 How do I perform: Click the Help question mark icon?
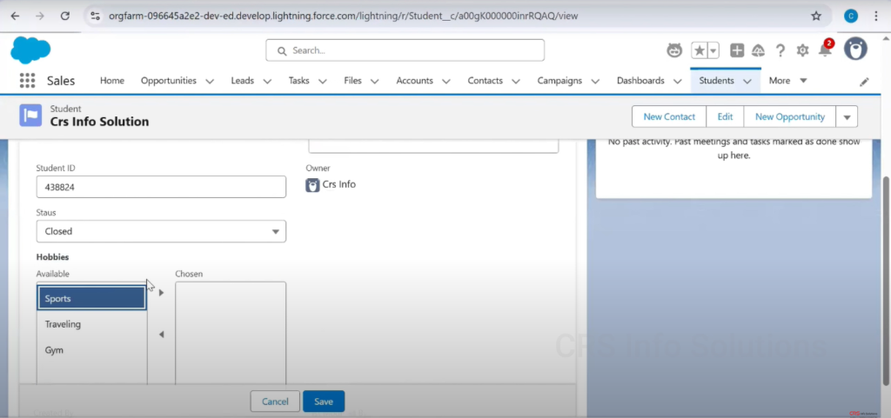pyautogui.click(x=780, y=50)
